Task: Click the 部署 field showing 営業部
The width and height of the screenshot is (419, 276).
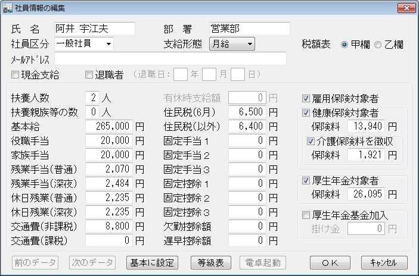Action: pyautogui.click(x=250, y=29)
